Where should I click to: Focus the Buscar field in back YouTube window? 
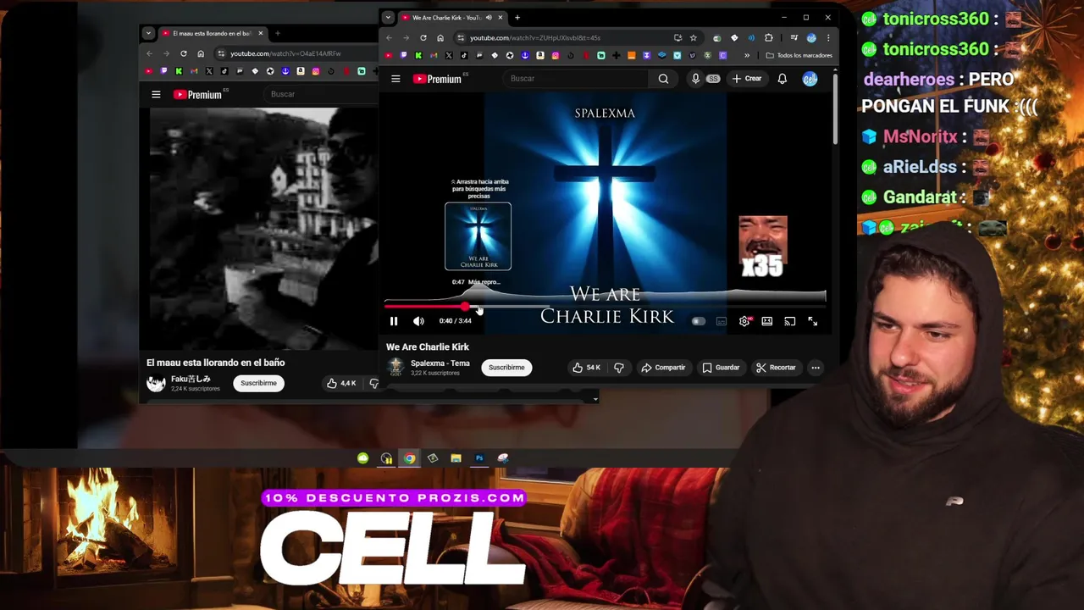tap(320, 94)
